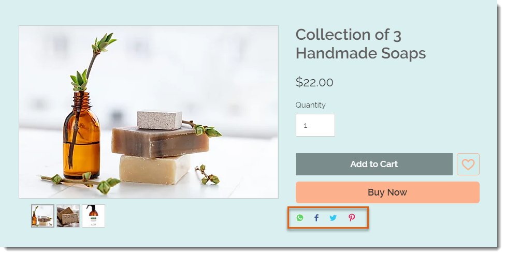Screen dimensions: 505x255
Task: Click the brown marbled soap bar in photo
Action: pos(160,141)
